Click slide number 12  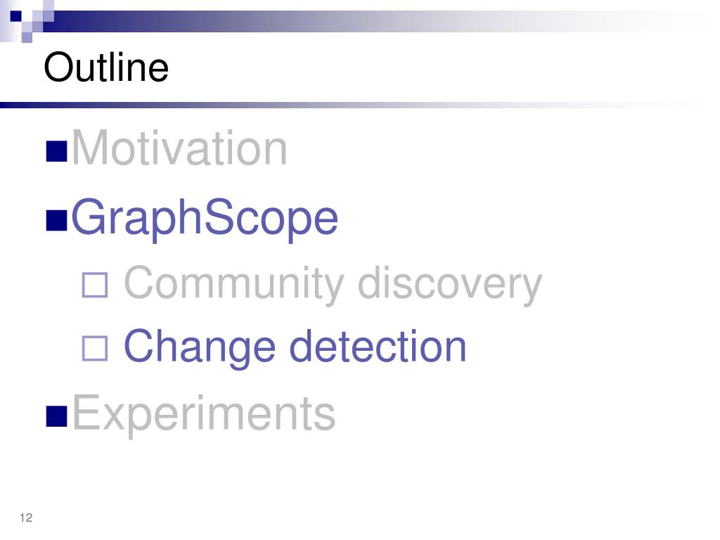pos(26,517)
